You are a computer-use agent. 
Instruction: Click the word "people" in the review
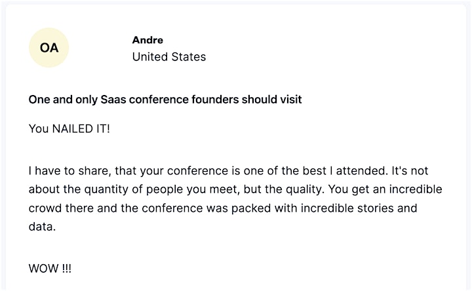[165, 189]
